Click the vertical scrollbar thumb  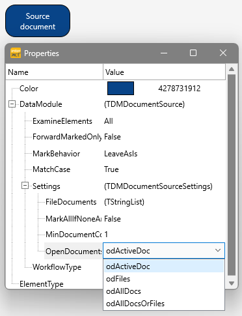[x=232, y=175]
